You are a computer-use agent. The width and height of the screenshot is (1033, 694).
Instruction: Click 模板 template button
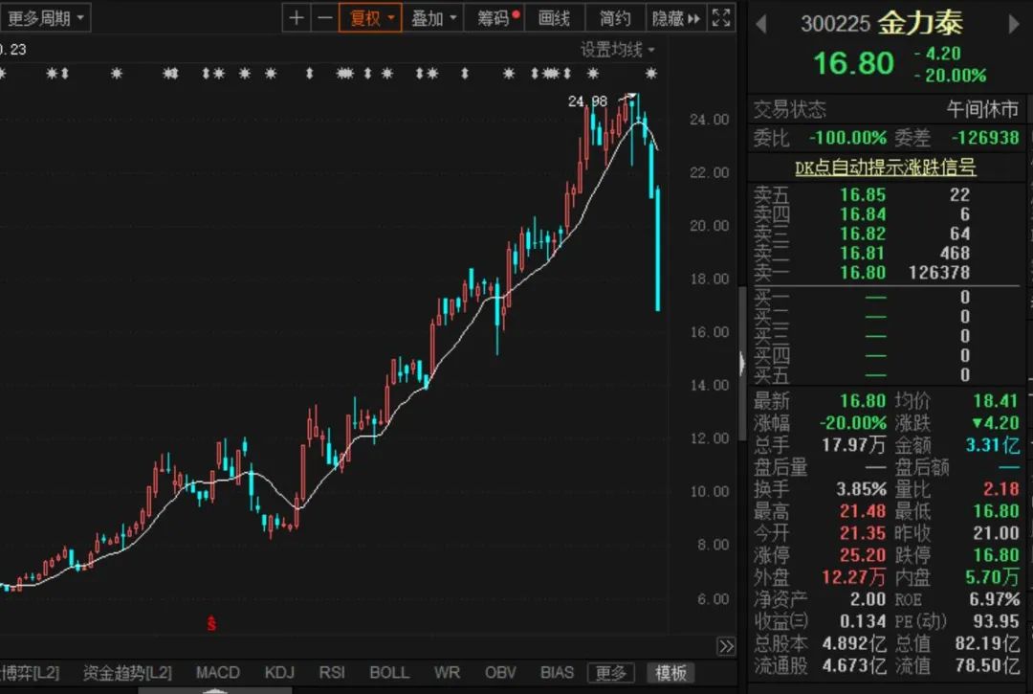click(x=670, y=672)
